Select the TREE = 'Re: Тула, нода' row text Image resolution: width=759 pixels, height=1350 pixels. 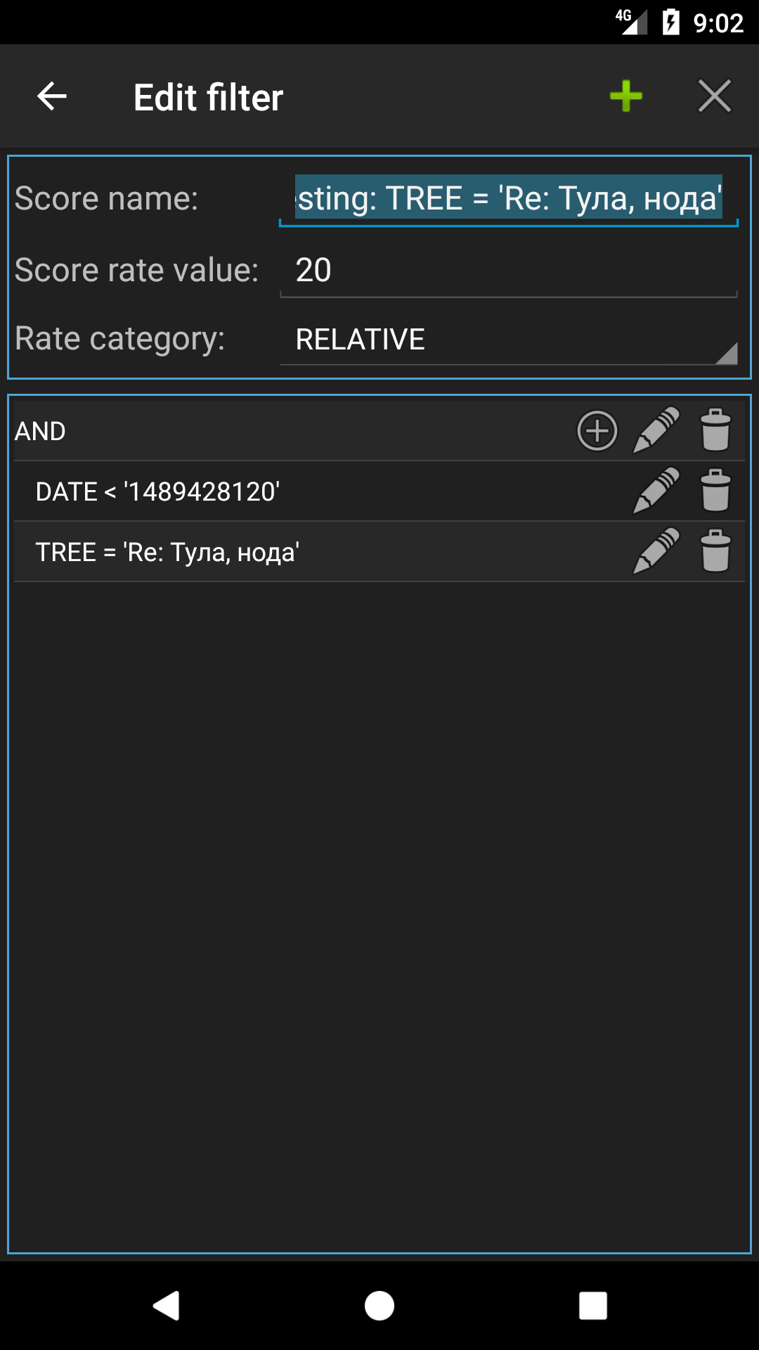[x=167, y=553]
